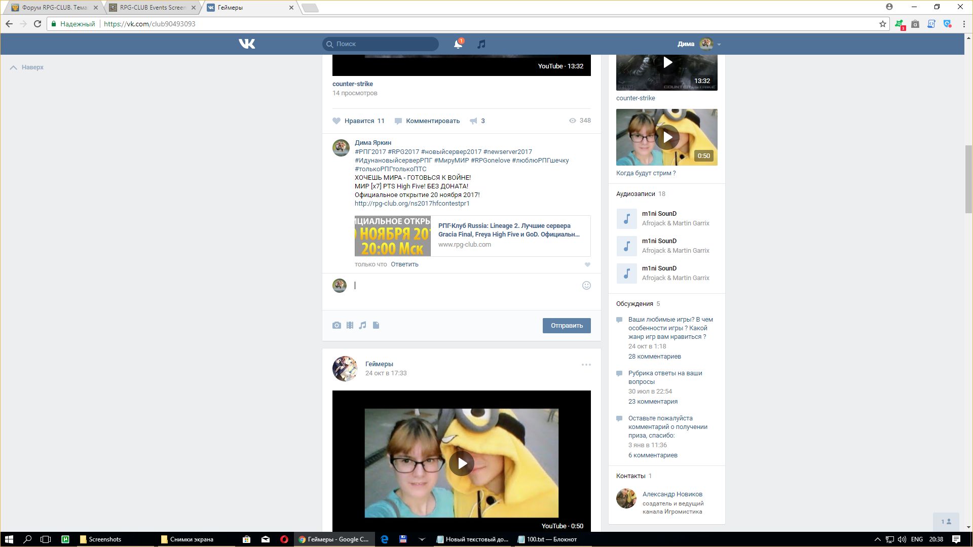Open the rpg-club.org/ns2017hfcontestpr1 link
The image size is (973, 547).
pos(412,204)
